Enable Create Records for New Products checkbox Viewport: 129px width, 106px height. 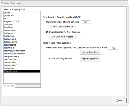click(x=47, y=32)
